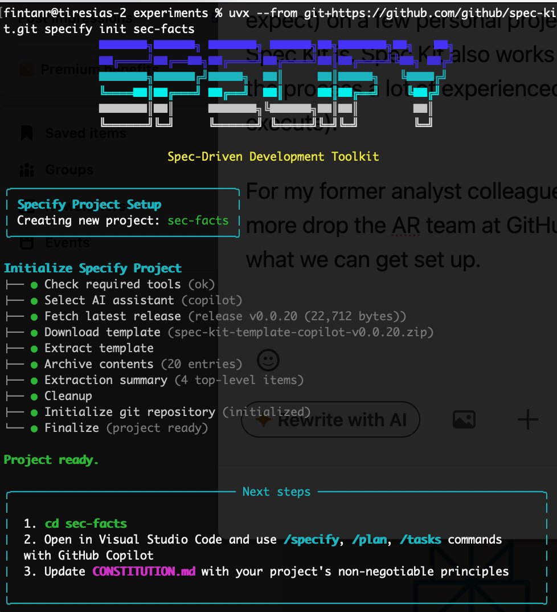This screenshot has height=612, width=557.
Task: Open the image attachment icon
Action: [x=464, y=419]
